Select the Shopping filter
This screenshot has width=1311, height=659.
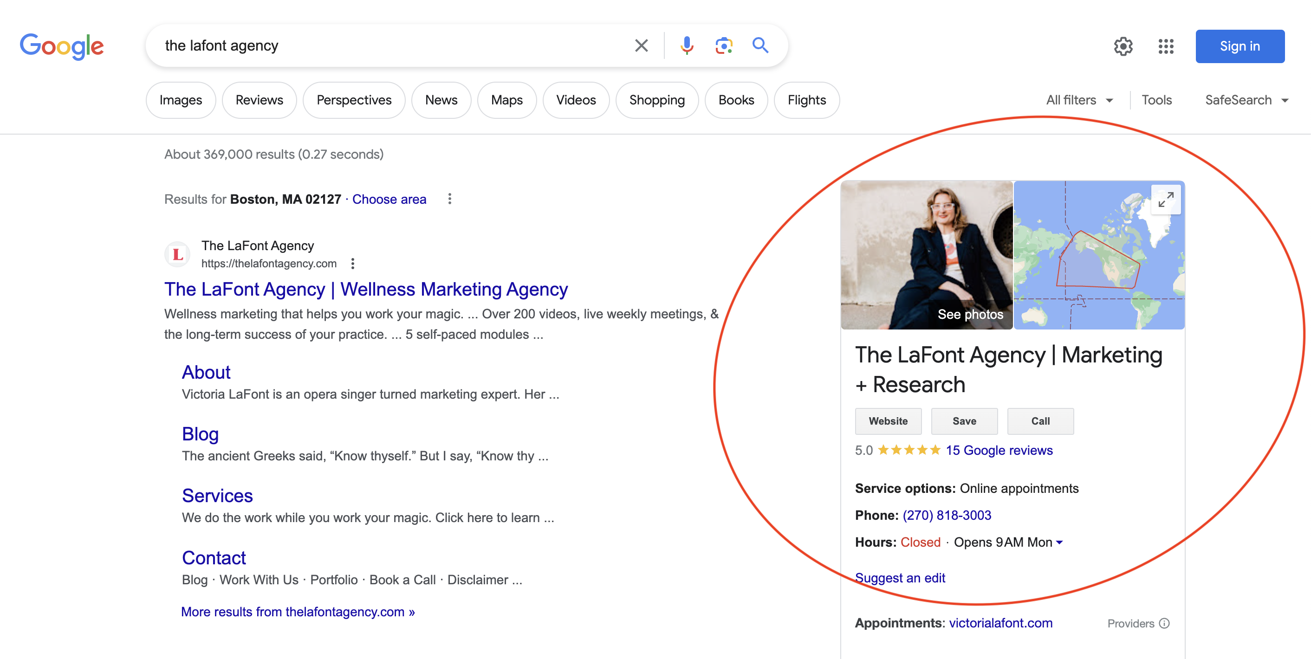pyautogui.click(x=656, y=100)
